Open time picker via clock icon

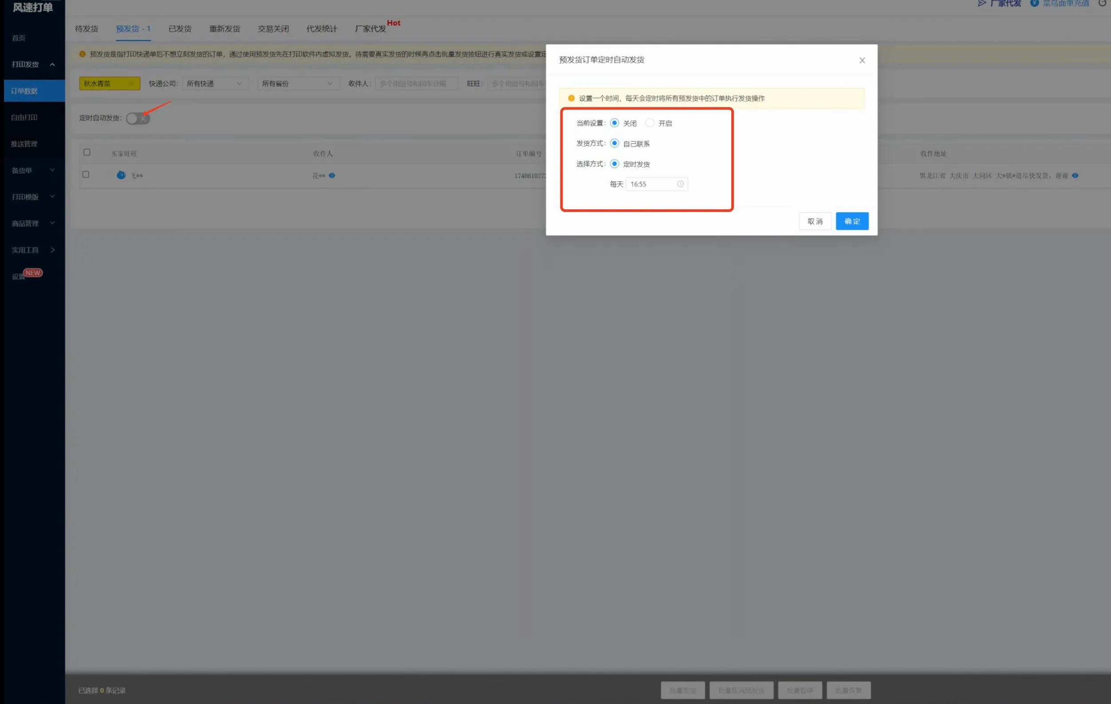click(x=680, y=184)
